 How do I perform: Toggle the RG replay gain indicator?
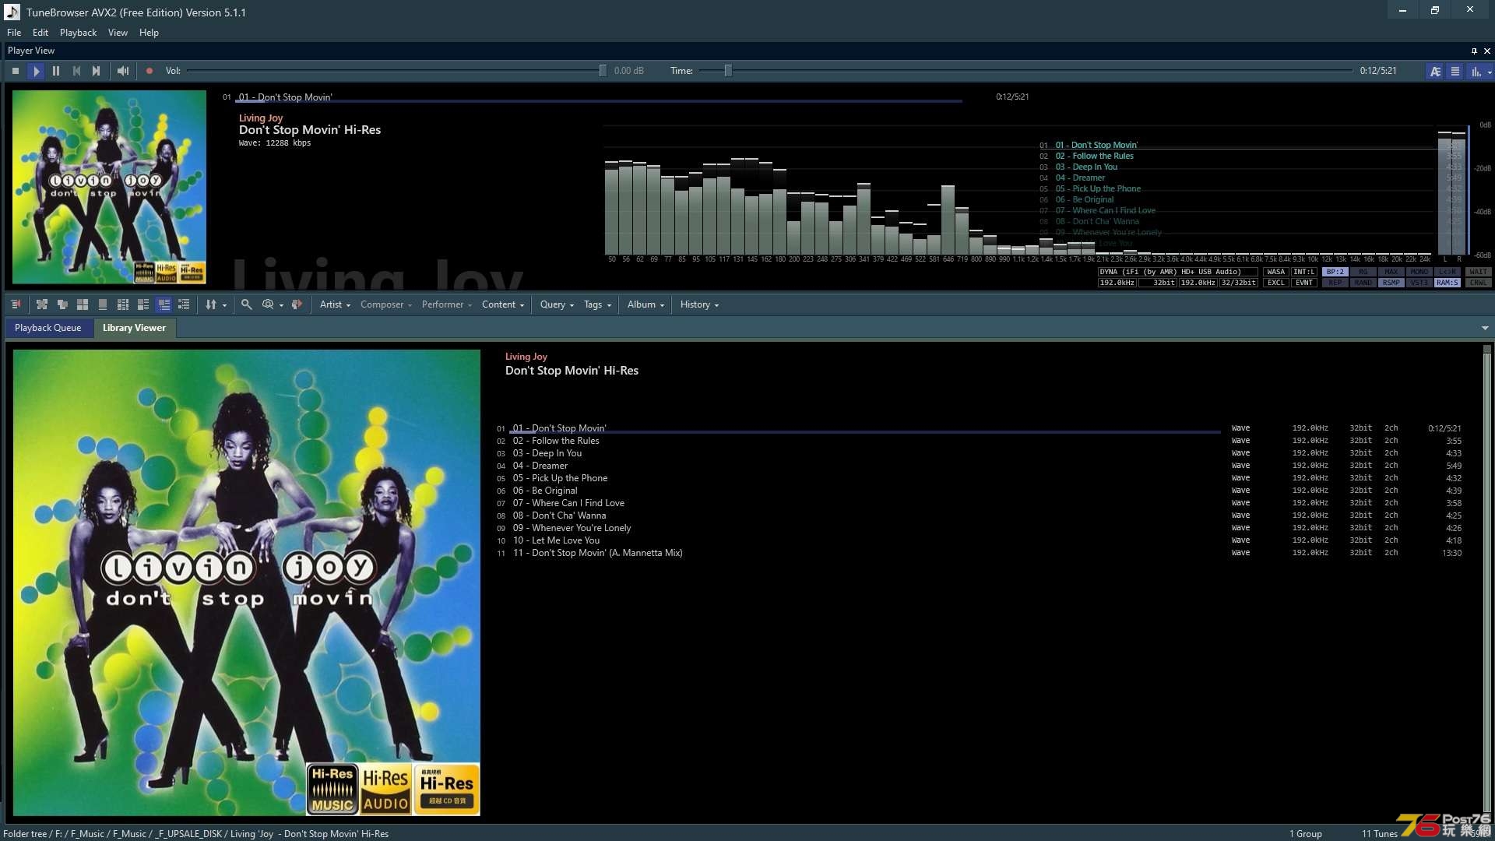(1363, 272)
